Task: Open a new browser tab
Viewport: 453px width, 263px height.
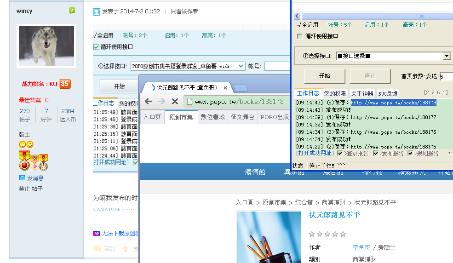Action: coord(240,88)
